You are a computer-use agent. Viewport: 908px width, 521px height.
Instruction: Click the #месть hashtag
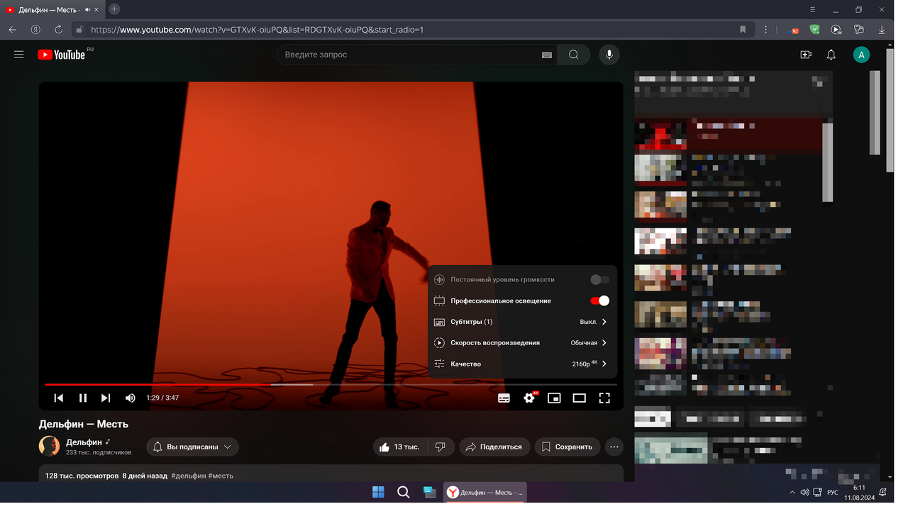[221, 476]
